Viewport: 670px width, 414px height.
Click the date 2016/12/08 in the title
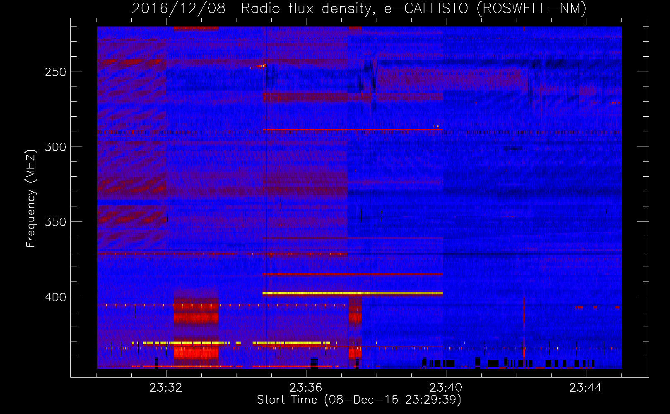(179, 9)
